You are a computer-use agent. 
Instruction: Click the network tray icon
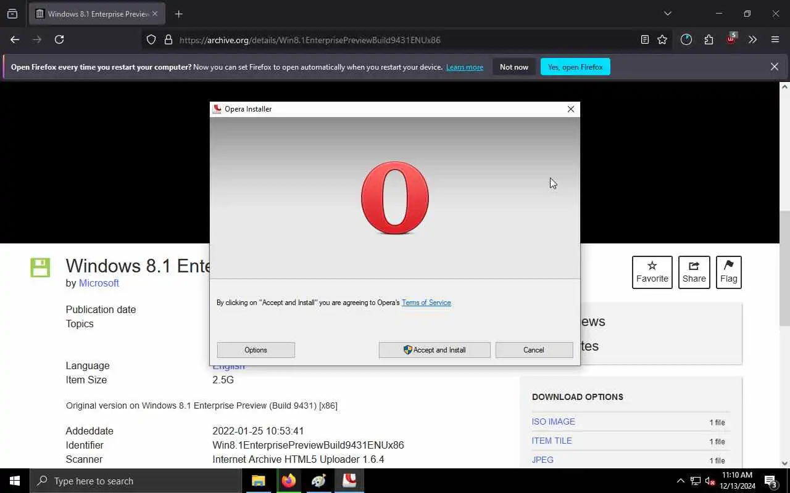tap(696, 481)
